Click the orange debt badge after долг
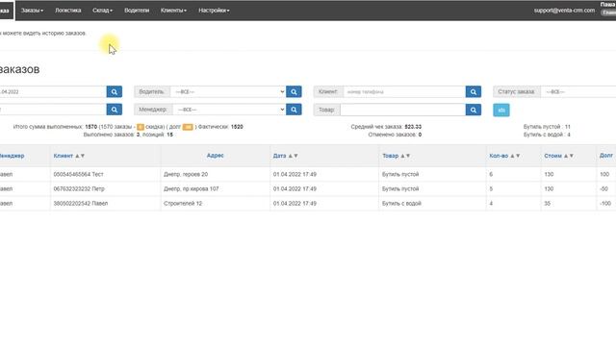This screenshot has height=346, width=616. point(188,127)
